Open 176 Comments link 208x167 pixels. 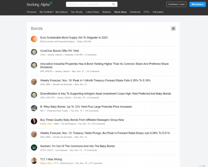tap(92, 111)
